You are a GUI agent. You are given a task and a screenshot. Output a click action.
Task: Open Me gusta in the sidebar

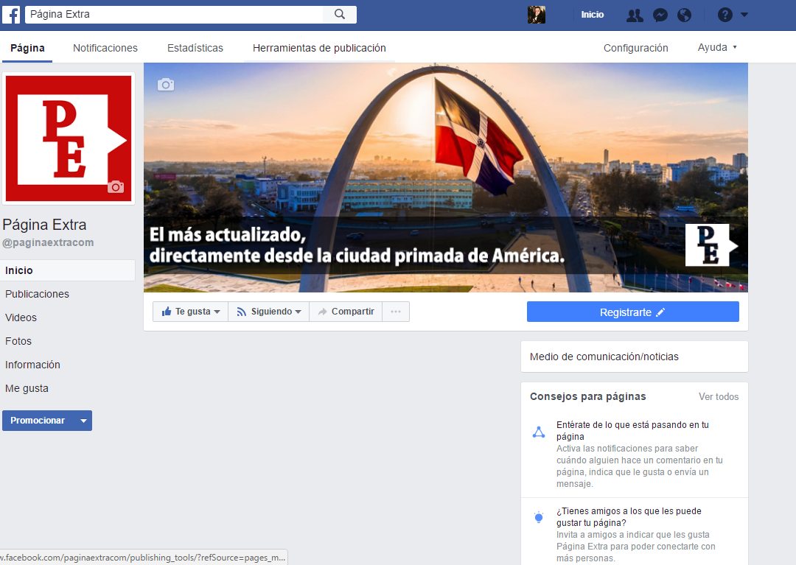coord(27,388)
